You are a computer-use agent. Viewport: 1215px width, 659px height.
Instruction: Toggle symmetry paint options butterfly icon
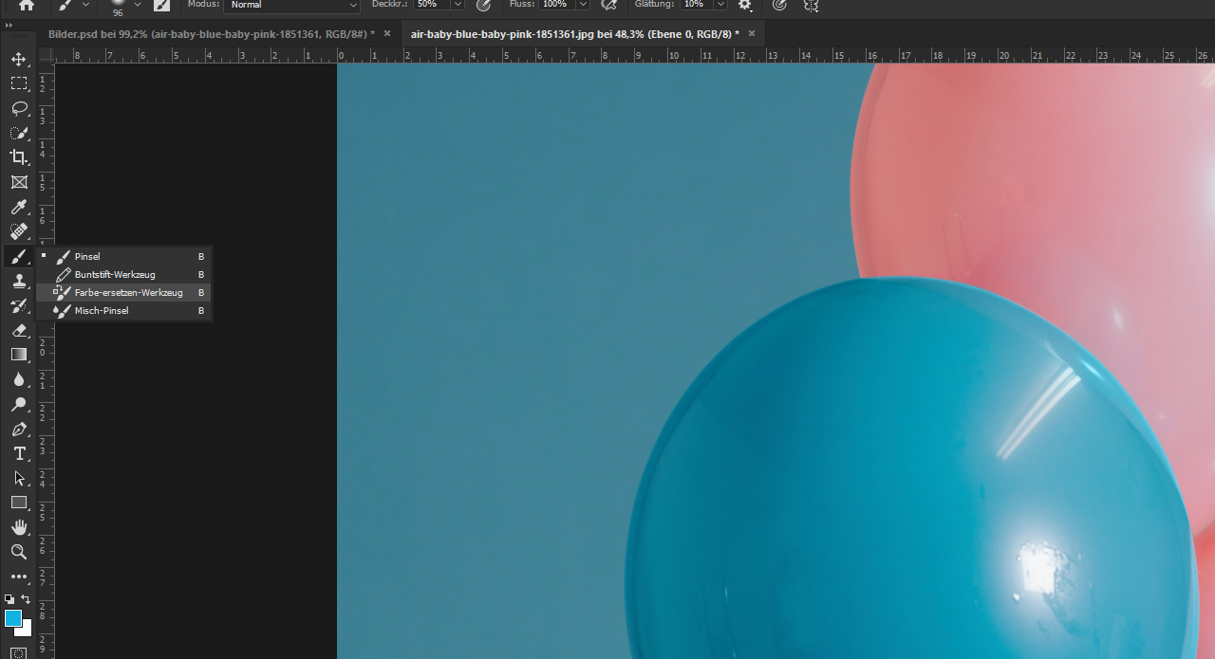tap(811, 5)
